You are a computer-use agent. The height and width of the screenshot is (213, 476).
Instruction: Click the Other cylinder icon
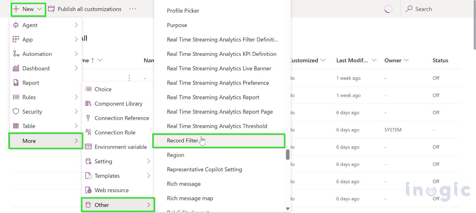88,205
